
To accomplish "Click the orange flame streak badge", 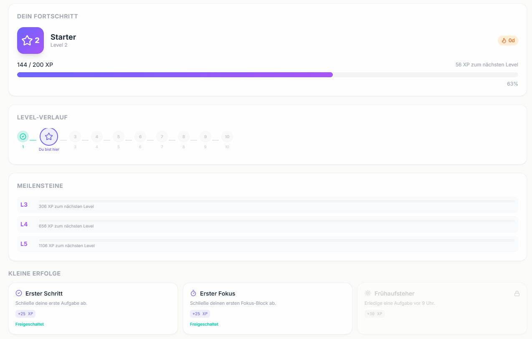I will (508, 40).
